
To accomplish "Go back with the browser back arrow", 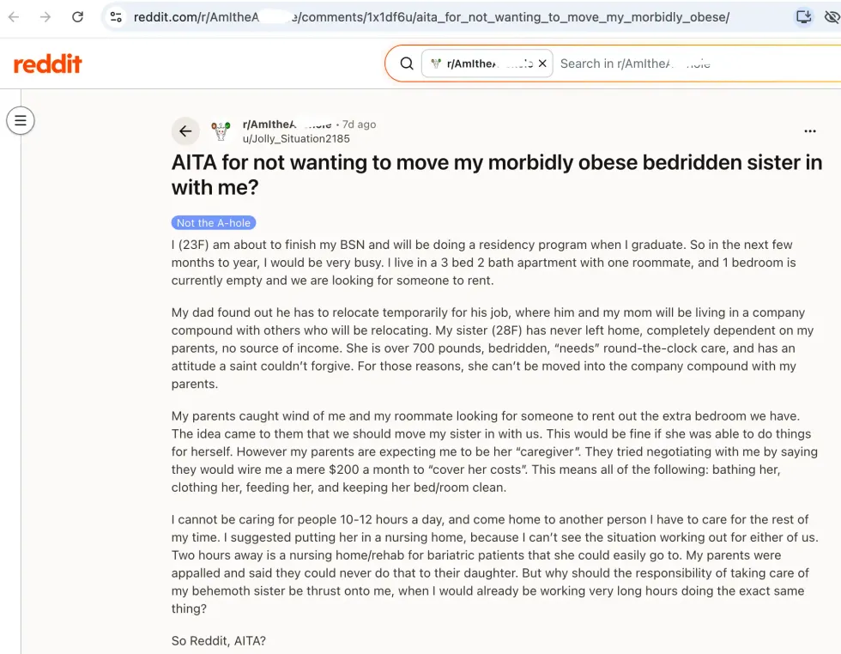I will (14, 17).
